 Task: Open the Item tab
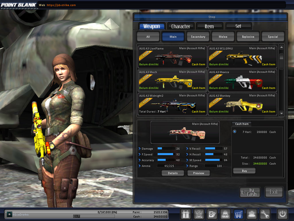209,26
